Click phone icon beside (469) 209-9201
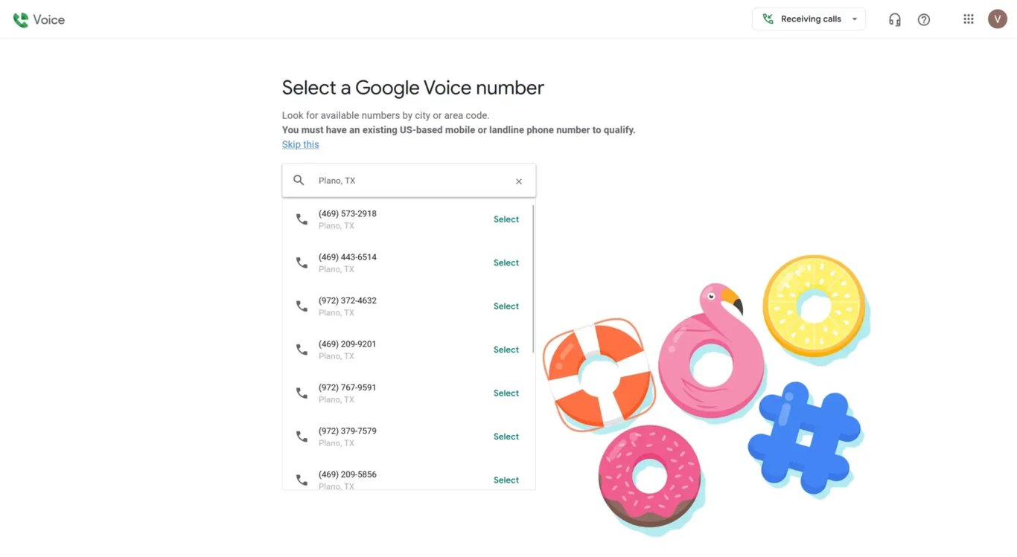The image size is (1017, 557). coord(302,350)
